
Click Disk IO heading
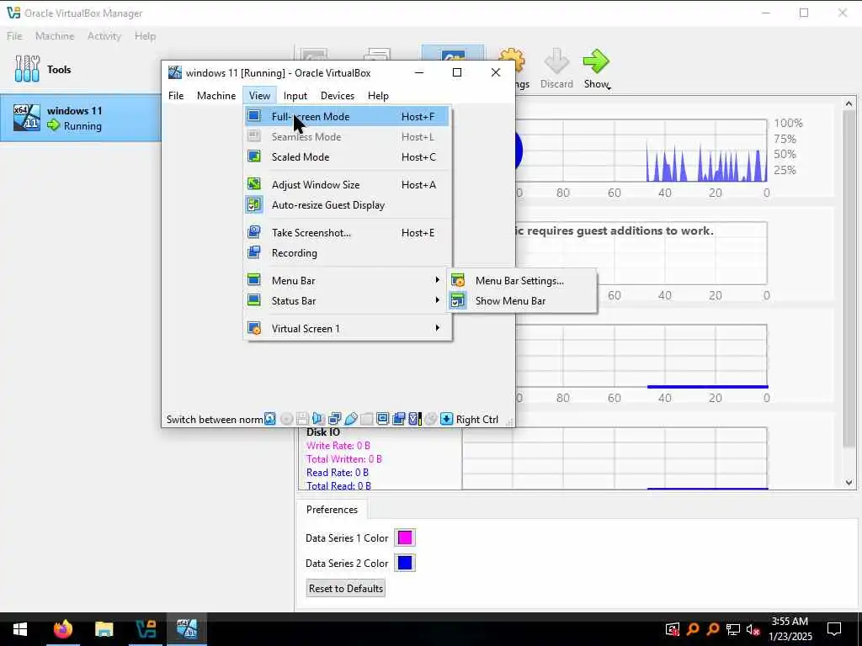point(323,432)
